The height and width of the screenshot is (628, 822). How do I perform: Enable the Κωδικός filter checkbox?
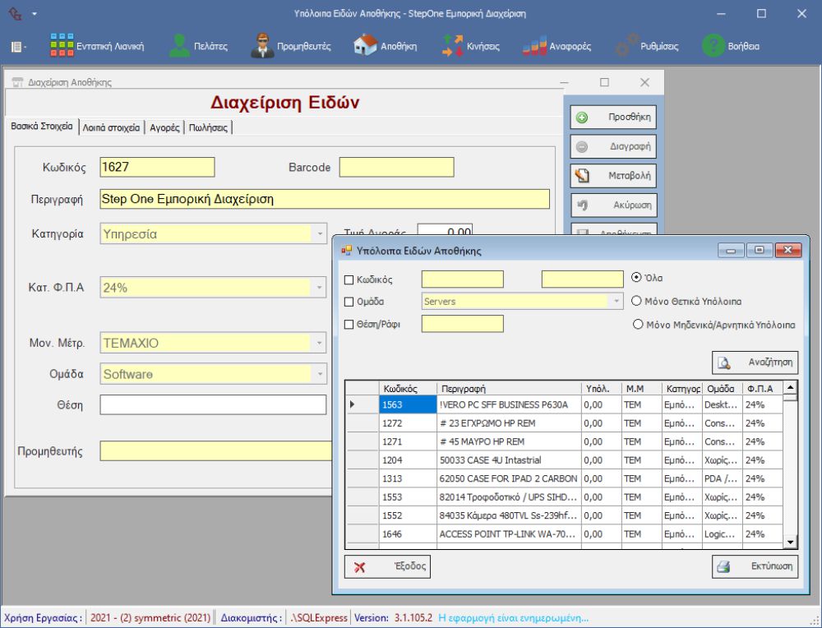click(x=349, y=280)
